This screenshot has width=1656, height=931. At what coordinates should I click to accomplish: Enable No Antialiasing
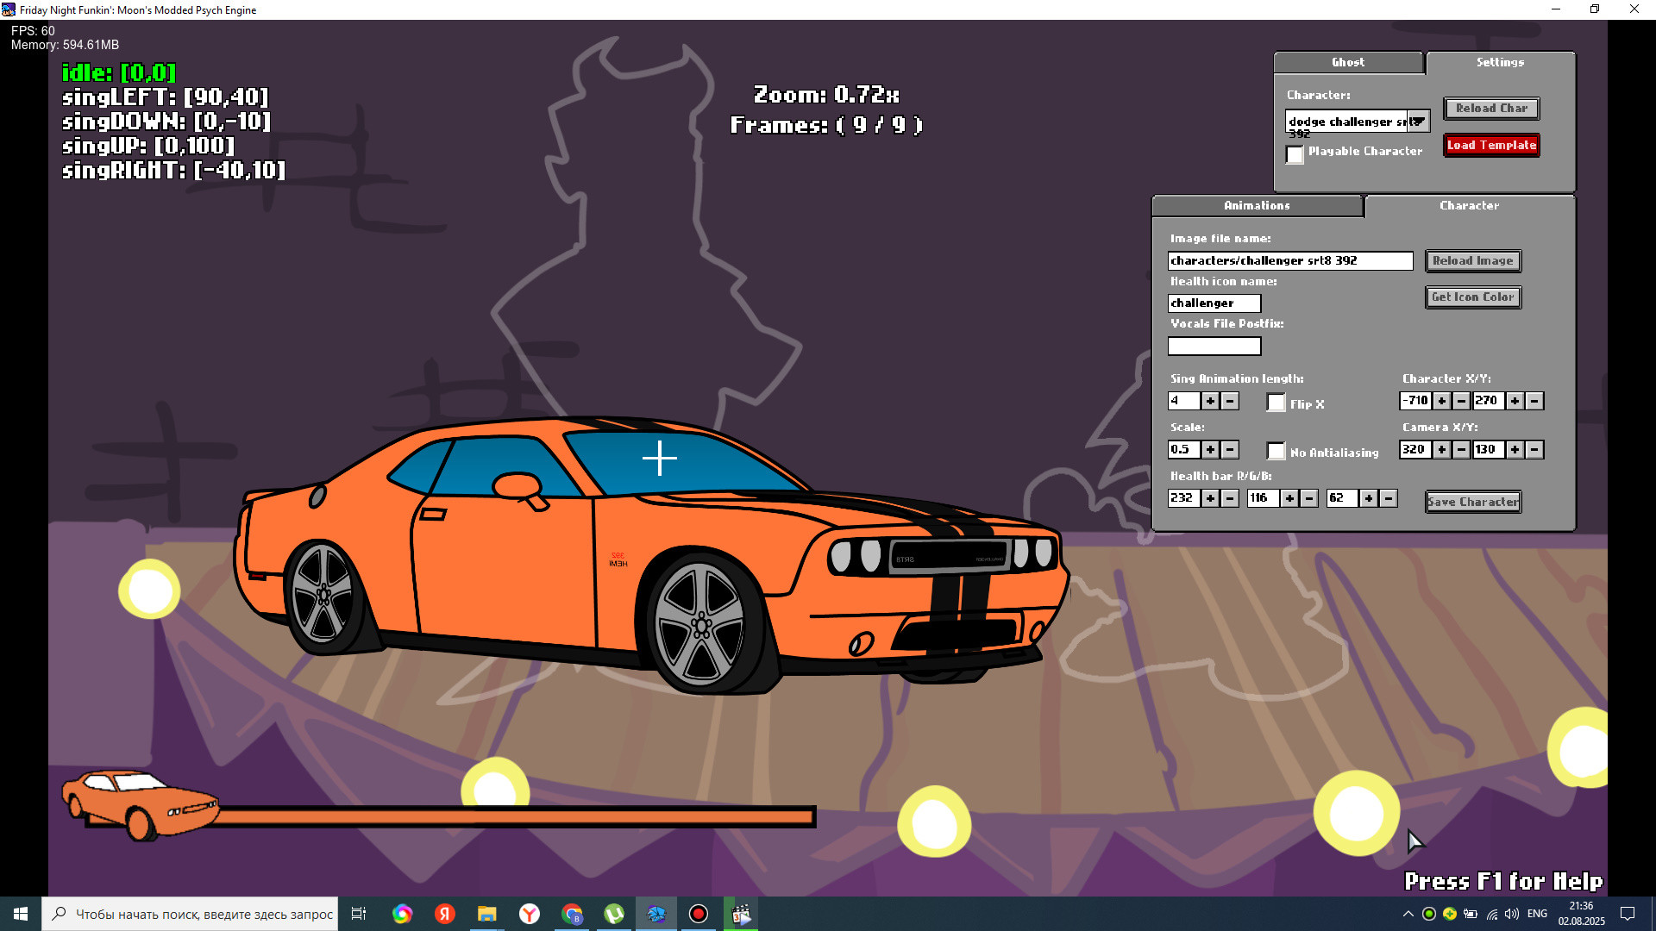point(1275,451)
